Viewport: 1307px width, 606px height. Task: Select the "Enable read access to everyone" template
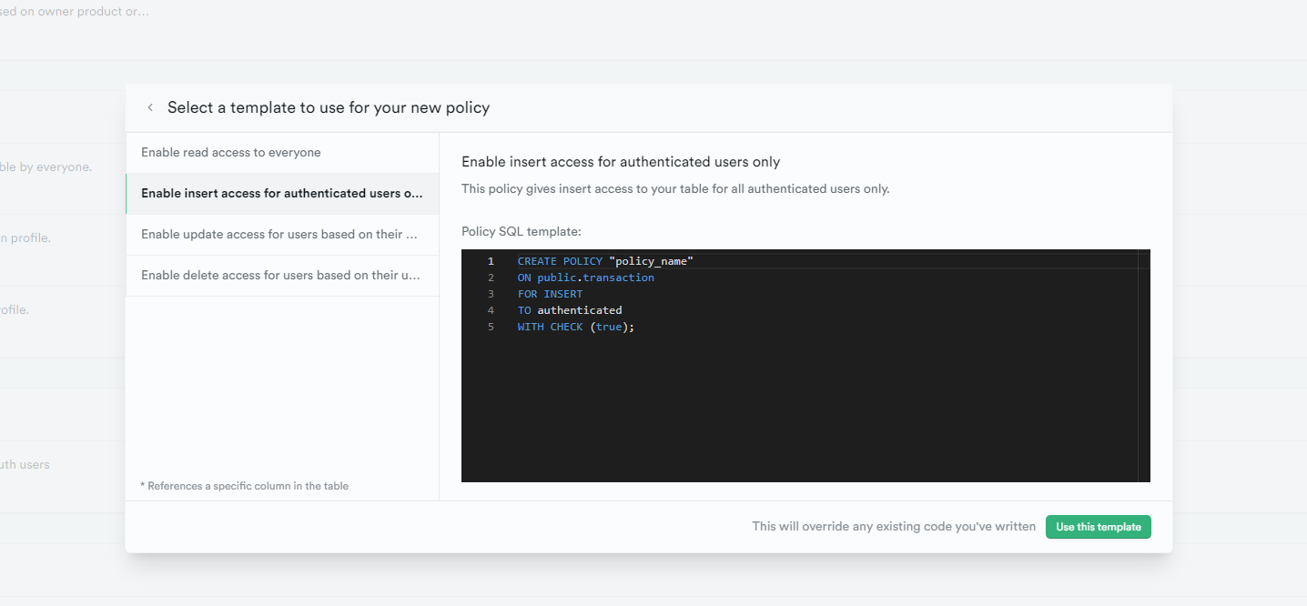[x=231, y=153]
